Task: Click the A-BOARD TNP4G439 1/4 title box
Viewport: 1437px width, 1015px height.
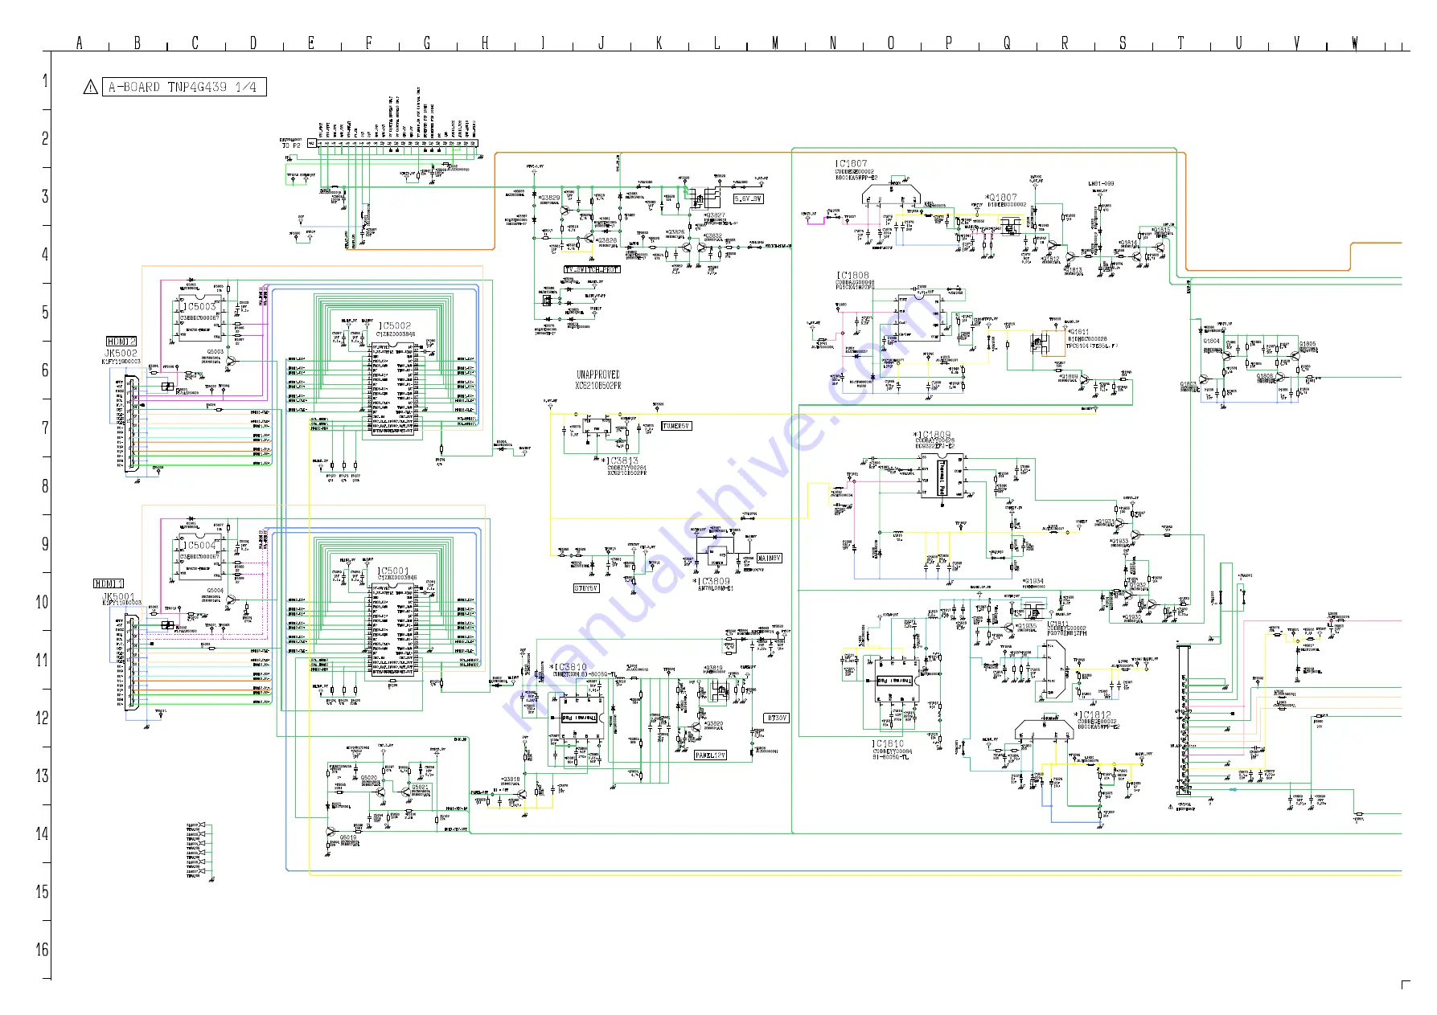Action: [184, 87]
